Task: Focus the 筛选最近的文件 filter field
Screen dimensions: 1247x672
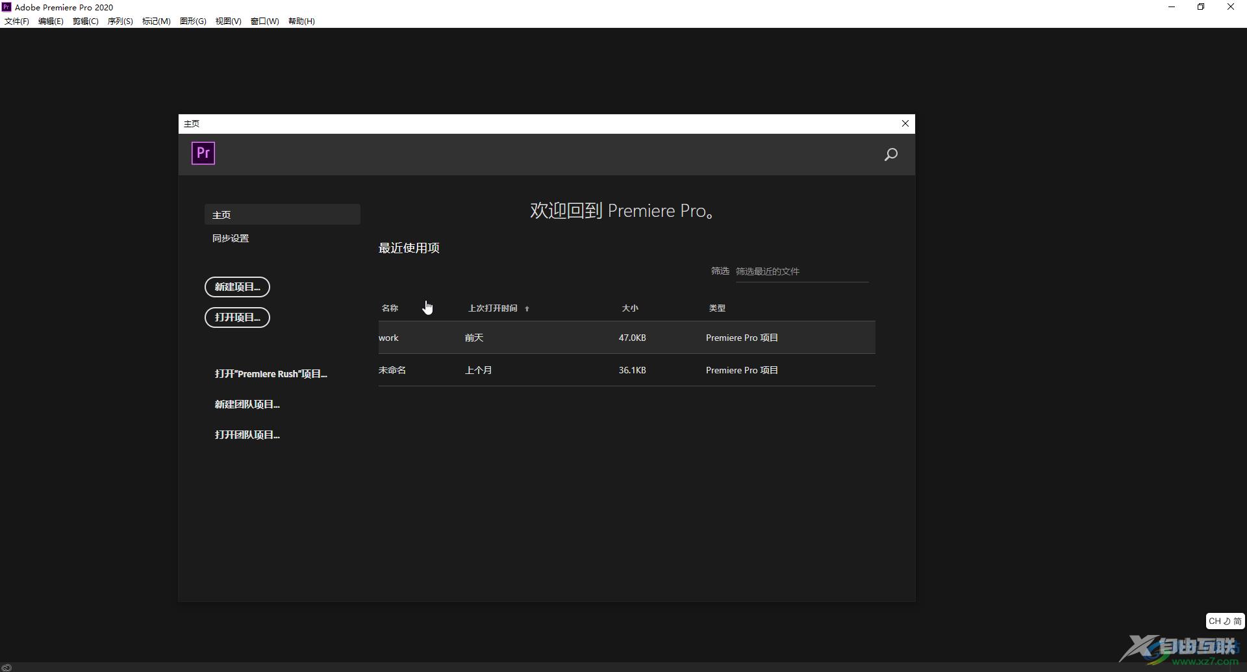Action: pos(802,271)
